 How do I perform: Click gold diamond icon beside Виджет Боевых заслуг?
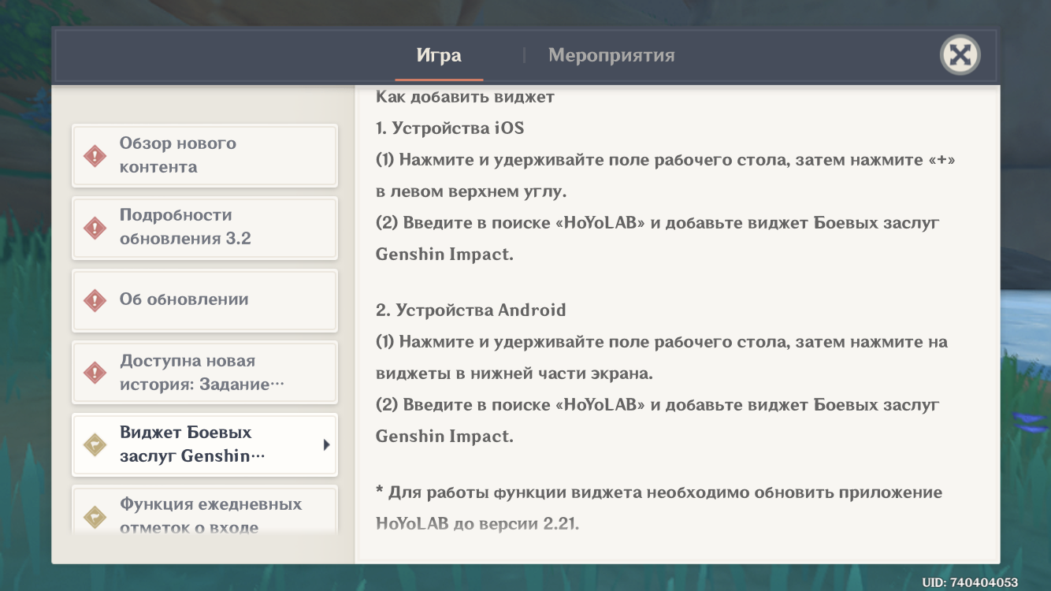[95, 444]
